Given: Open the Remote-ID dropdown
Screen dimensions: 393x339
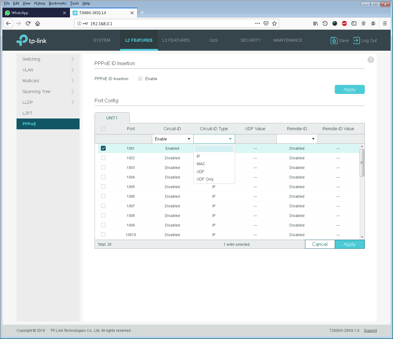Looking at the screenshot, I should 297,139.
